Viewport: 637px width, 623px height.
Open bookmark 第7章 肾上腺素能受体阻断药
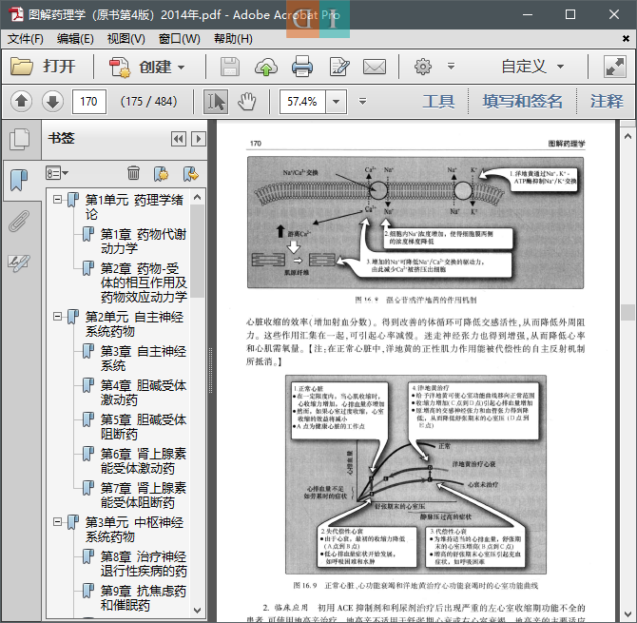(143, 495)
